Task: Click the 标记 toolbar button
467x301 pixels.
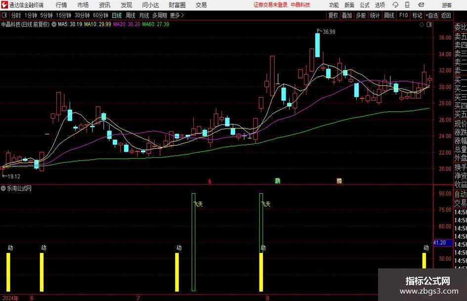Action: click(x=417, y=15)
